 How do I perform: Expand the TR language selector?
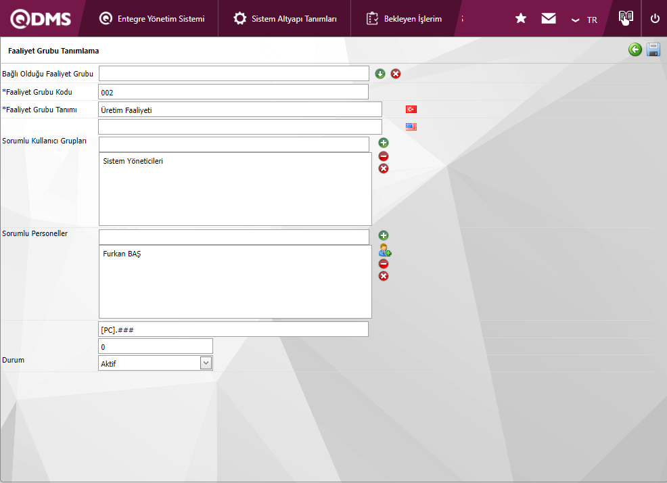click(584, 20)
